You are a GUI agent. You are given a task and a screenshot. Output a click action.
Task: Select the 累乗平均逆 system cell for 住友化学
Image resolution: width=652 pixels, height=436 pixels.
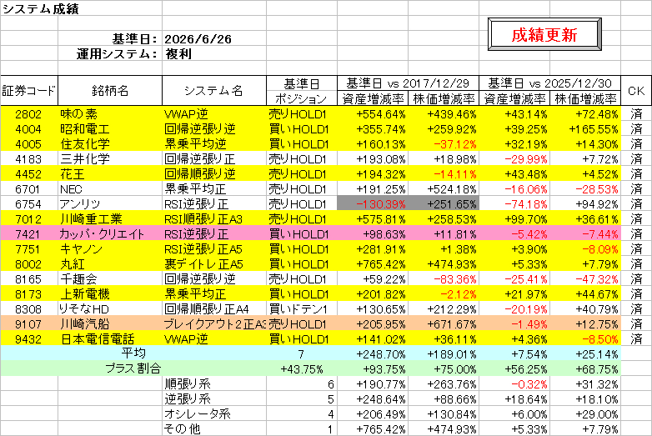(214, 144)
